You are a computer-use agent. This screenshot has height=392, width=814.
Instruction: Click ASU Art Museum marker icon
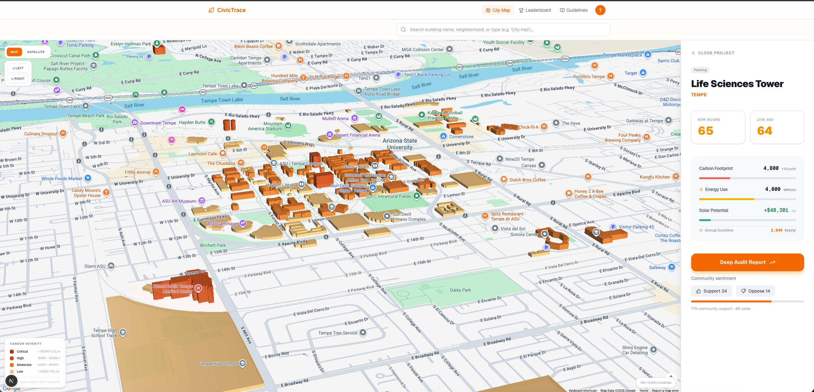[202, 201]
